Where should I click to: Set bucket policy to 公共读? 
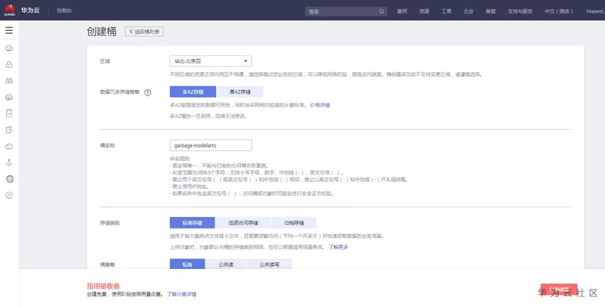[226, 265]
